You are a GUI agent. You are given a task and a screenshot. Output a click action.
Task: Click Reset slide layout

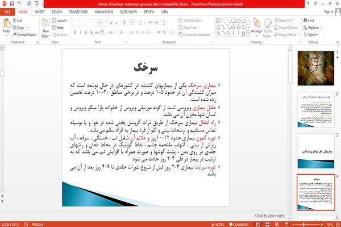pos(58,28)
